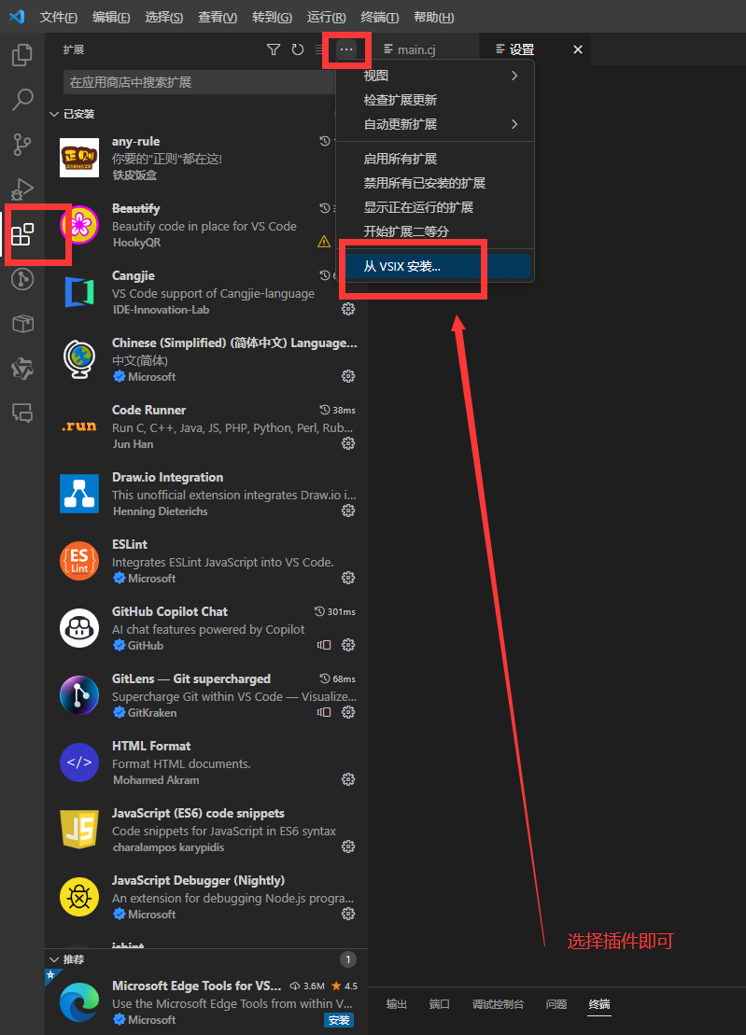
Task: Collapse the 推荐 recommended section
Action: pos(54,959)
